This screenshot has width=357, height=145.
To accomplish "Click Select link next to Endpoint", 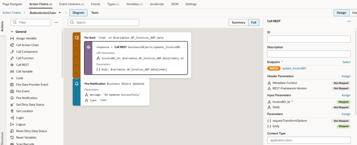I will pos(346,62).
